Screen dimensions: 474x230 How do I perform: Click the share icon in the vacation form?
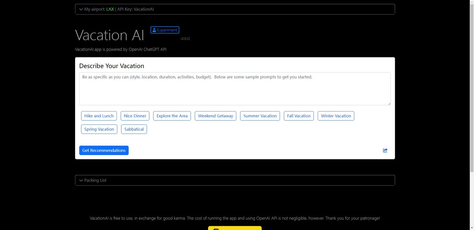point(385,150)
